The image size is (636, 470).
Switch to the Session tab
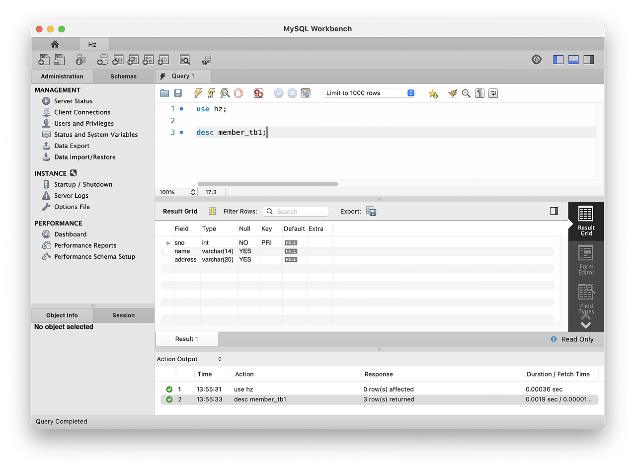pyautogui.click(x=123, y=315)
